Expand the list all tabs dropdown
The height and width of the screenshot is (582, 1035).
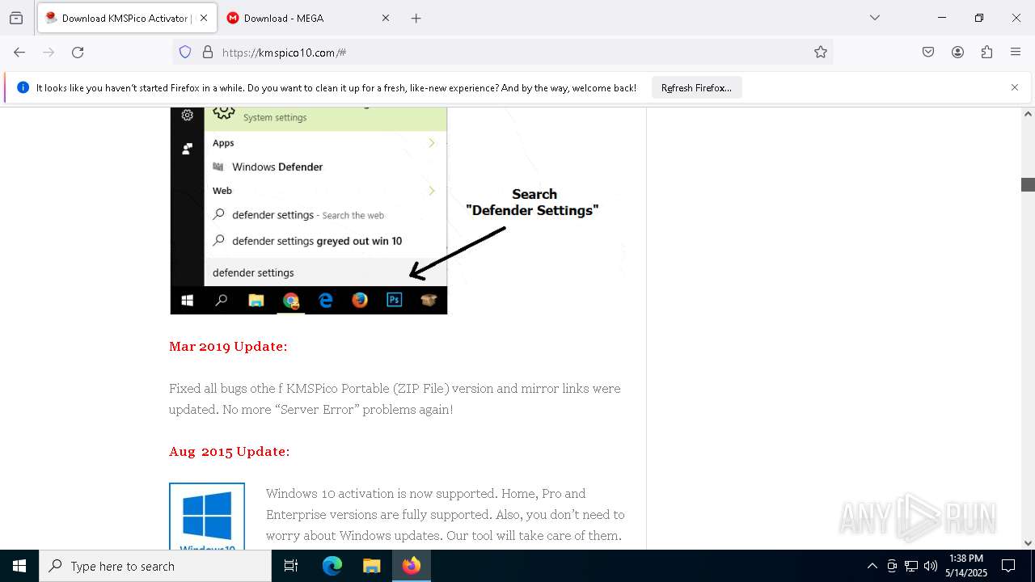[x=874, y=18]
